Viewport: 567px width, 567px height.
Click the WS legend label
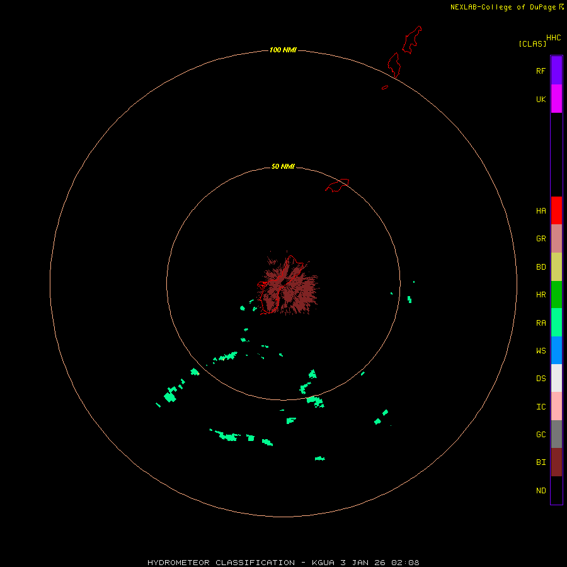pos(541,350)
